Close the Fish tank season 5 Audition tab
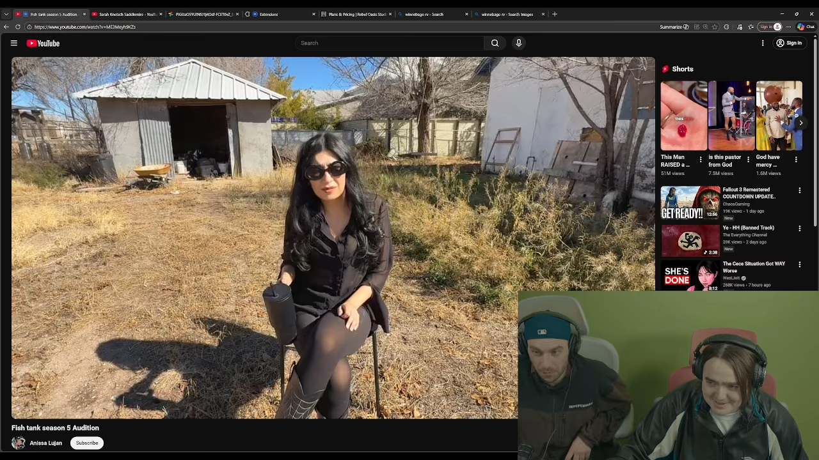This screenshot has width=819, height=460. pos(84,14)
